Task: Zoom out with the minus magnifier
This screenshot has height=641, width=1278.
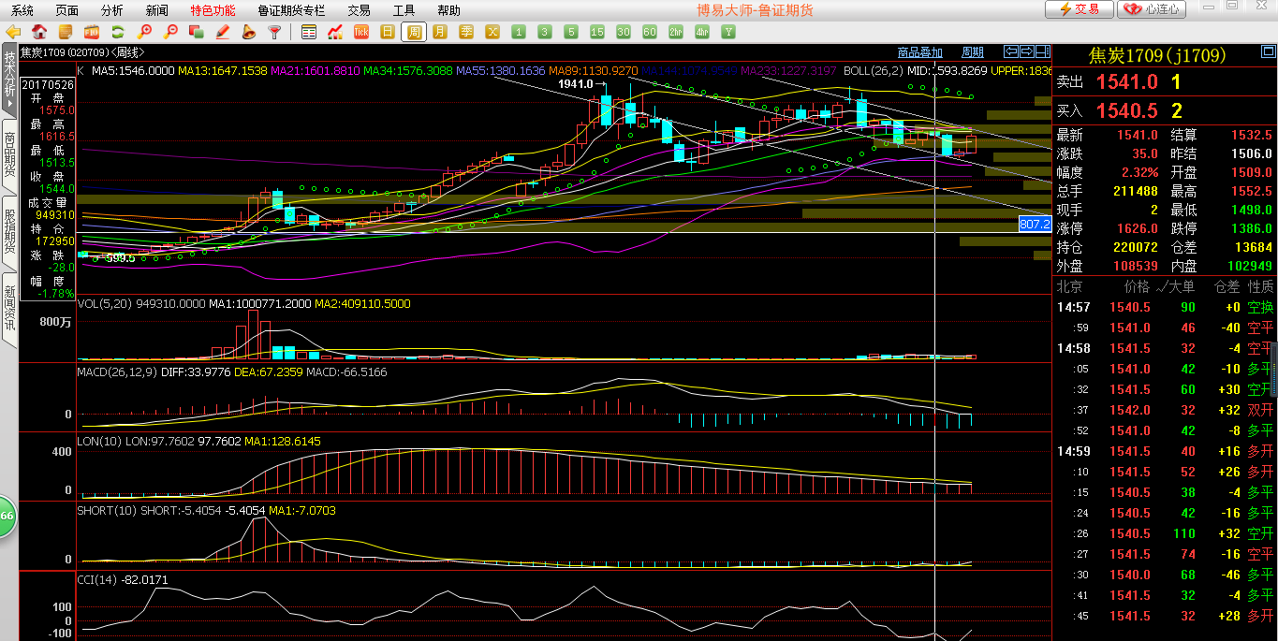Action: [170, 32]
